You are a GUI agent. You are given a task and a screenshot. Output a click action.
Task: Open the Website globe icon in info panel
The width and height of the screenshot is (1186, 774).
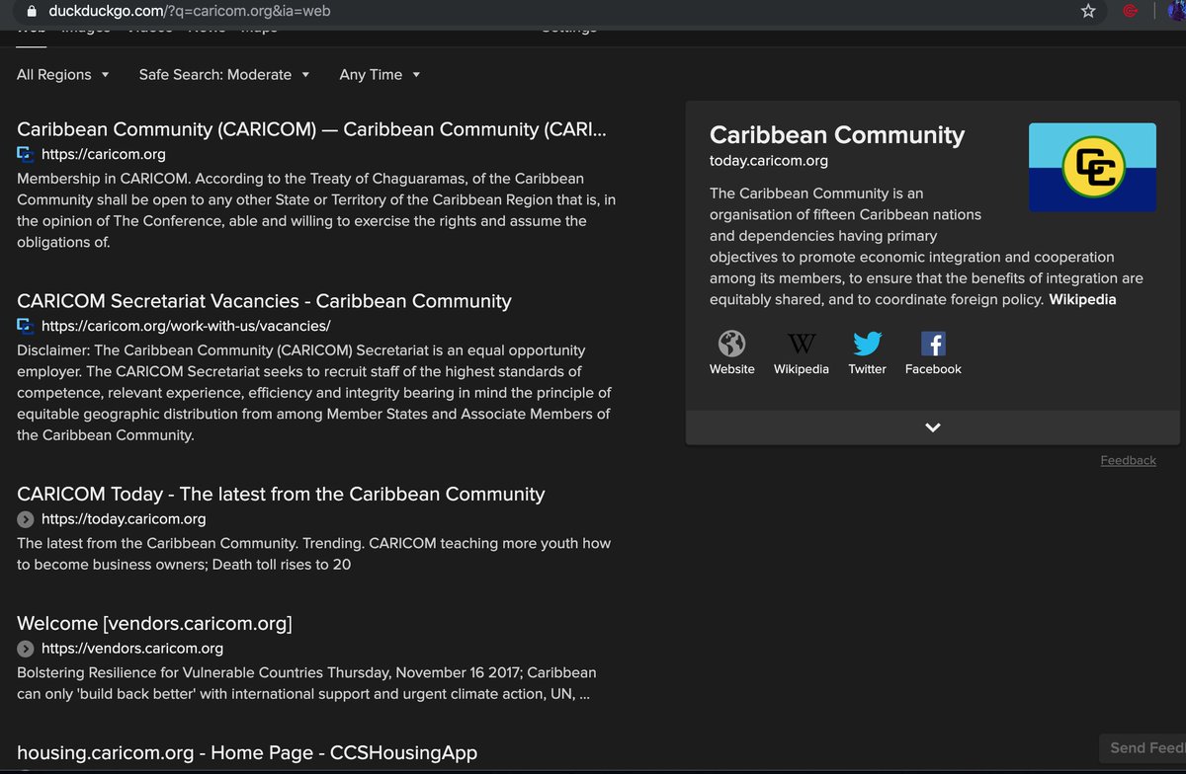[731, 344]
